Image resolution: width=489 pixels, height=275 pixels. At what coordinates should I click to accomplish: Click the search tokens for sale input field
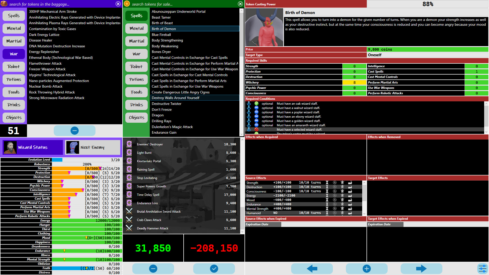click(x=178, y=4)
